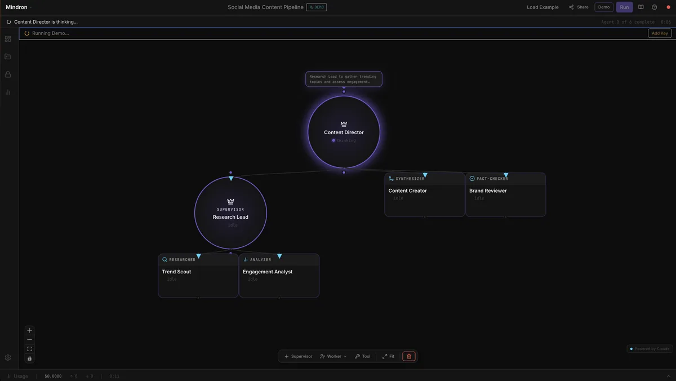Click the red trash delete button
Screen dimensions: 676x381
[x=409, y=356]
